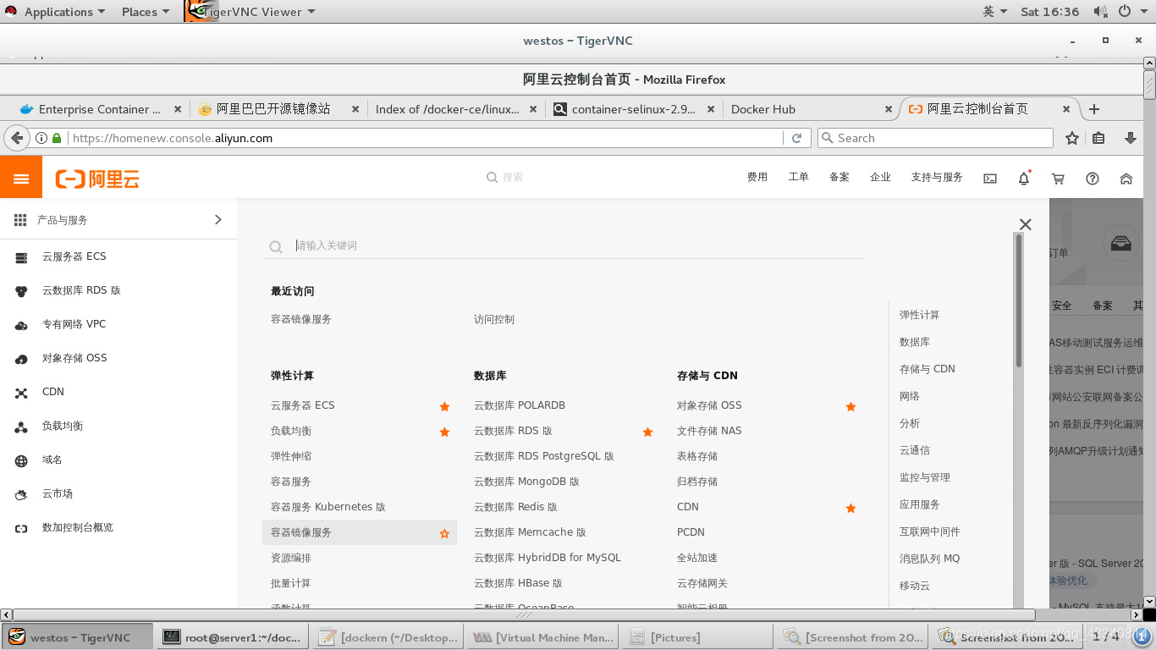Click the Firefox back arrow button
Image resolution: width=1156 pixels, height=650 pixels.
17,138
